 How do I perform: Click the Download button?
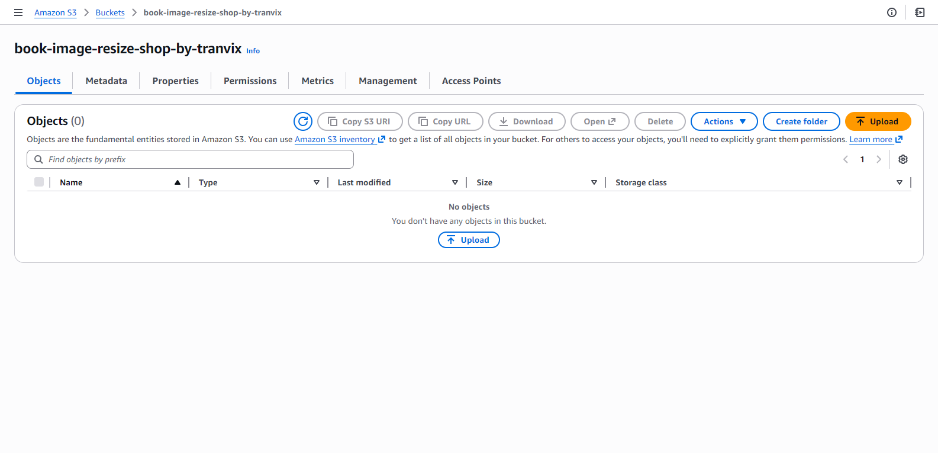click(x=527, y=121)
